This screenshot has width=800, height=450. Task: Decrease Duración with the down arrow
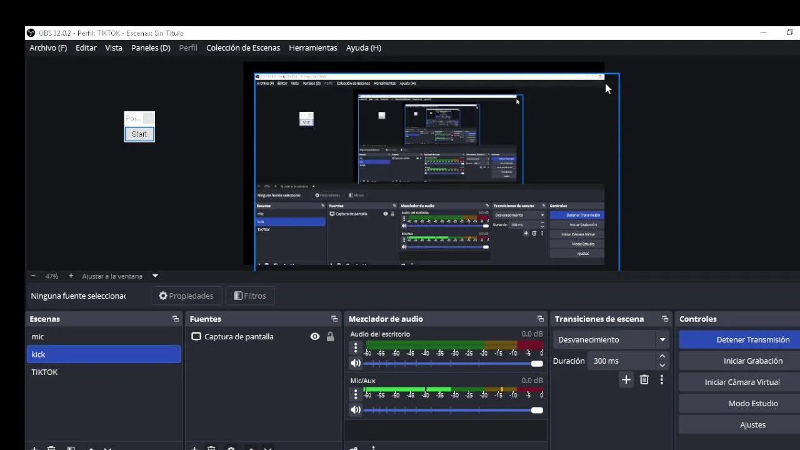click(662, 365)
